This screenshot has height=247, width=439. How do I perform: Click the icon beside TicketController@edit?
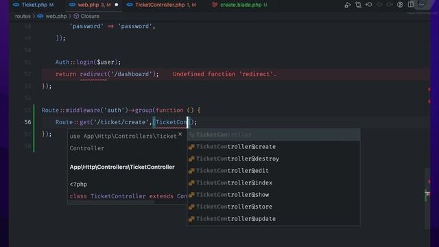(x=191, y=171)
